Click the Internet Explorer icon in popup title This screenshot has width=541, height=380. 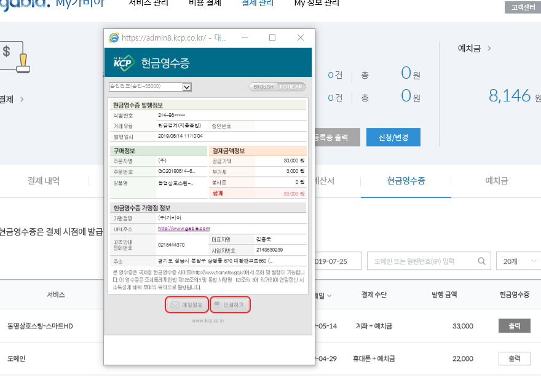(114, 38)
